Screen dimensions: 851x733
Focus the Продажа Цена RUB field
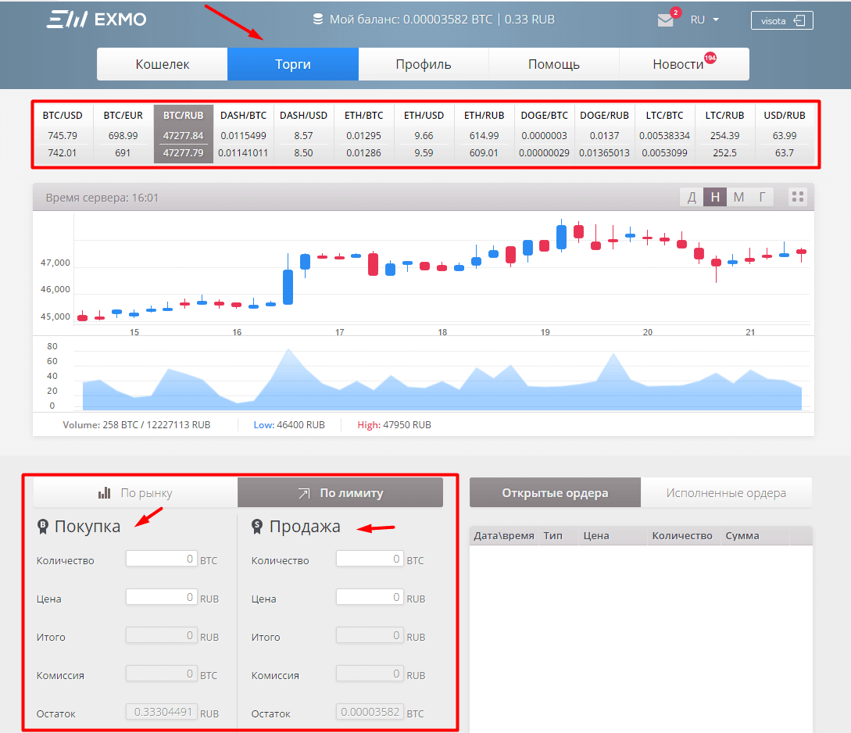click(x=370, y=597)
